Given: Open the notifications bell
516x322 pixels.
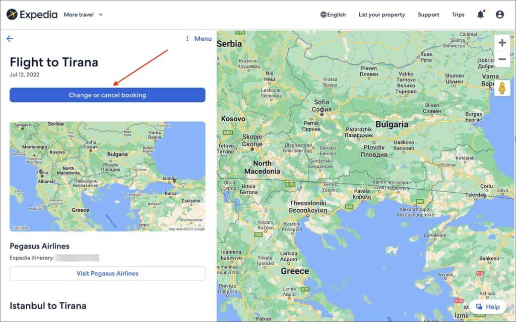Looking at the screenshot, I should (481, 15).
